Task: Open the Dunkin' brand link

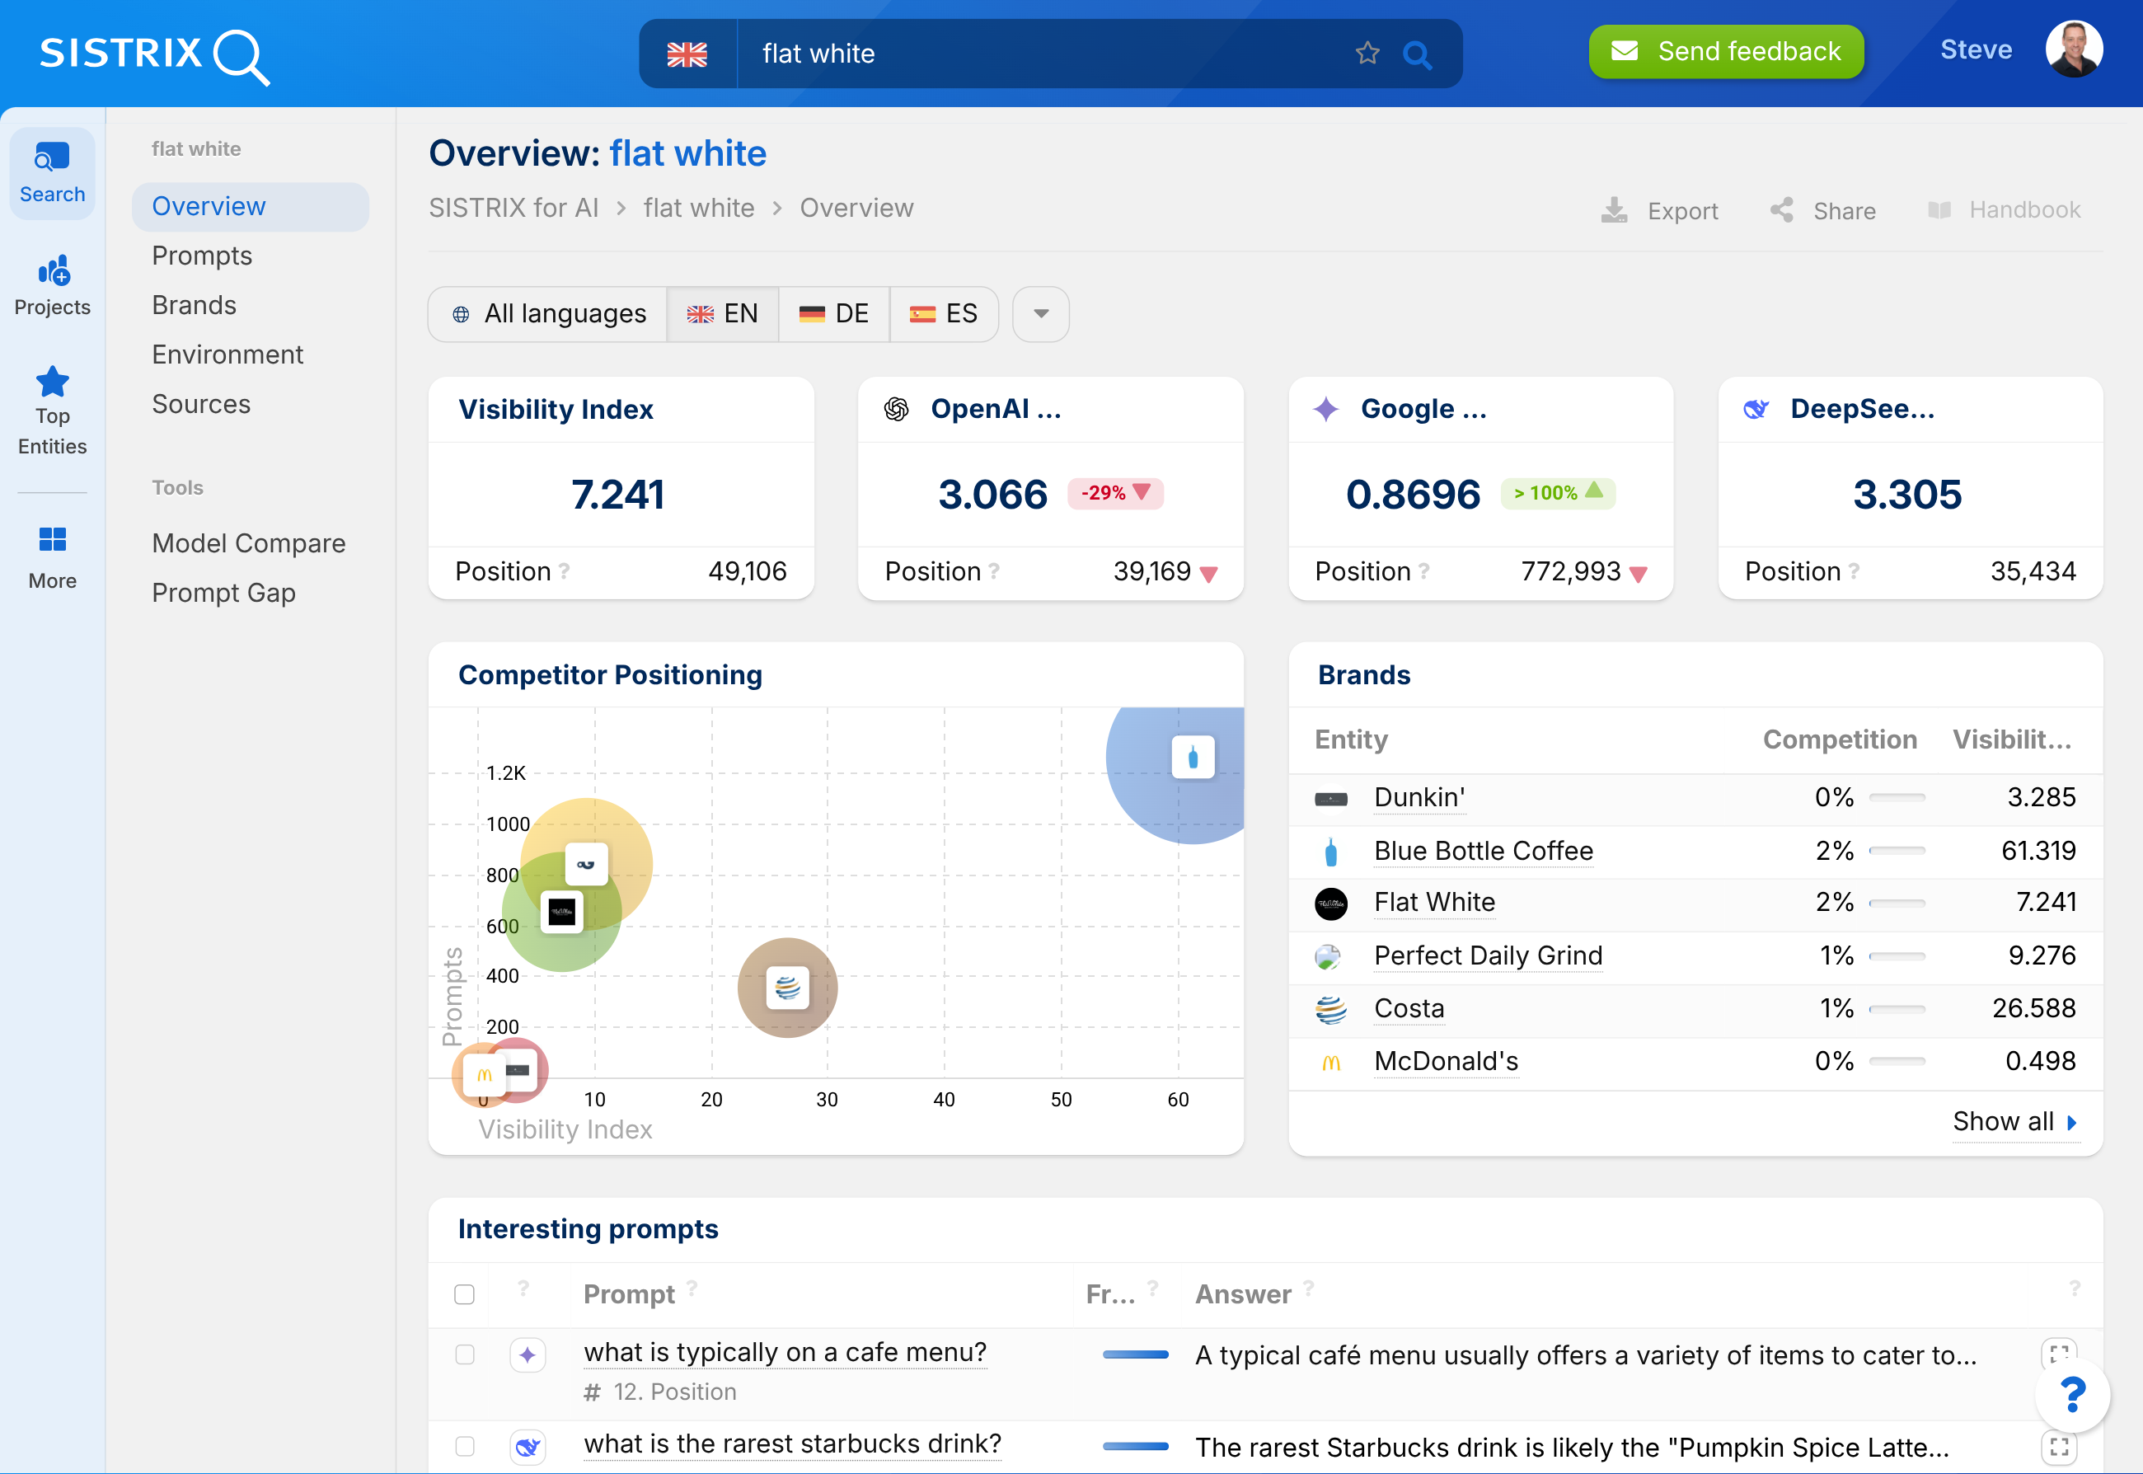Action: 1419,797
